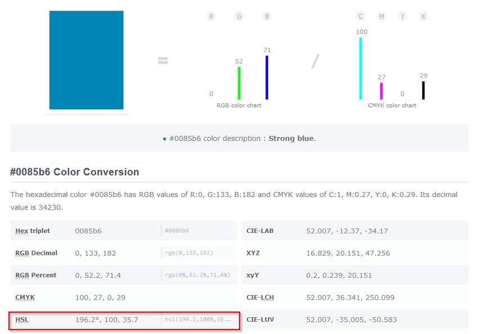The width and height of the screenshot is (478, 334).
Task: Click the equals icon beside the swatch
Action: pyautogui.click(x=163, y=61)
